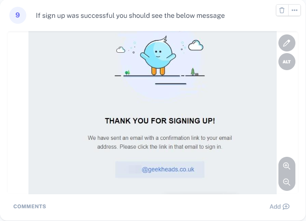Click the blue mascot character illustration

(x=158, y=55)
